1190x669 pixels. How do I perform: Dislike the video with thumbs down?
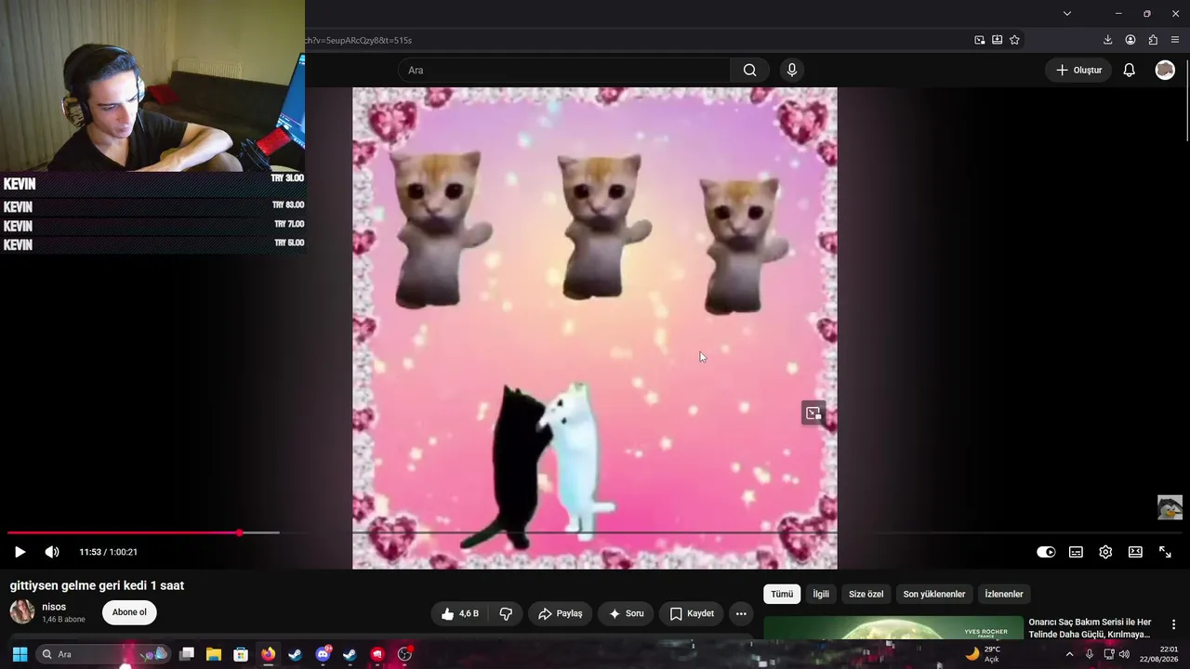click(x=506, y=613)
